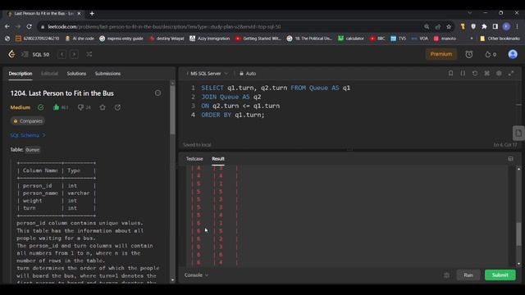This screenshot has height=295, width=525.
Task: Go to previous problem arrow
Action: 62,54
